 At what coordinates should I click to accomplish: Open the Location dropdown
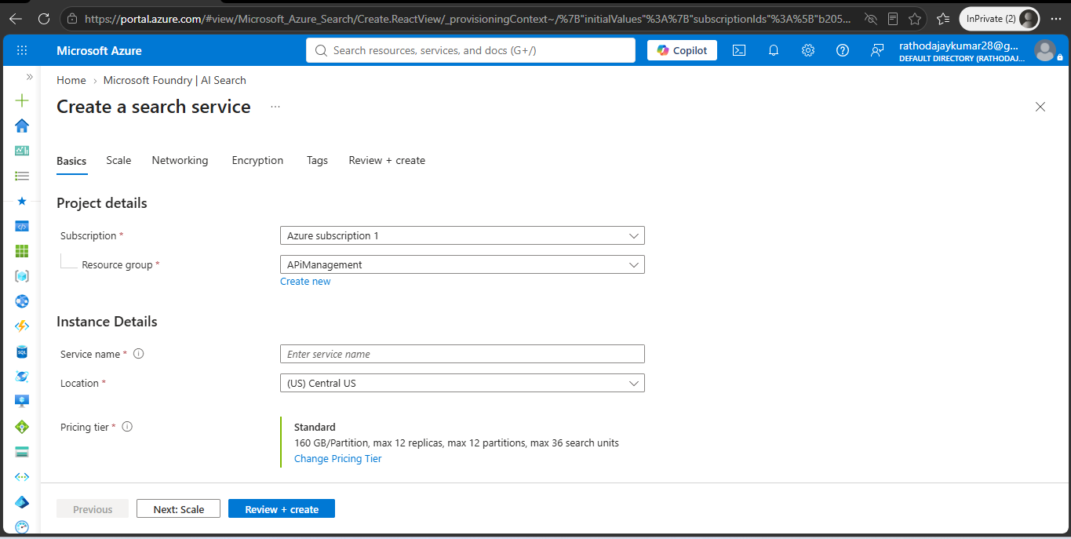coord(462,383)
